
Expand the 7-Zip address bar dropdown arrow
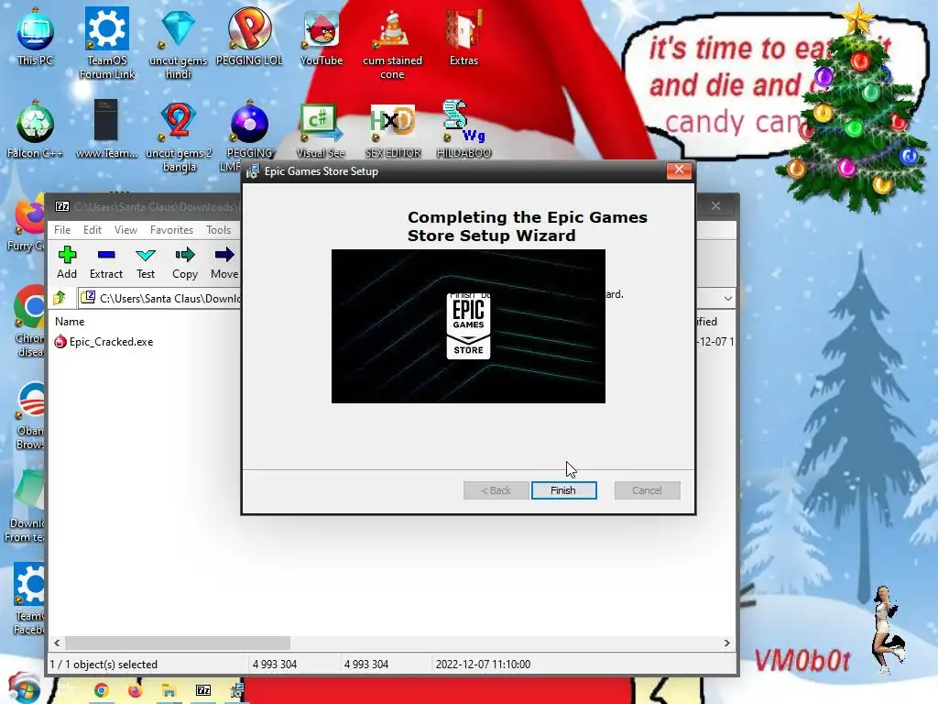pyautogui.click(x=727, y=298)
